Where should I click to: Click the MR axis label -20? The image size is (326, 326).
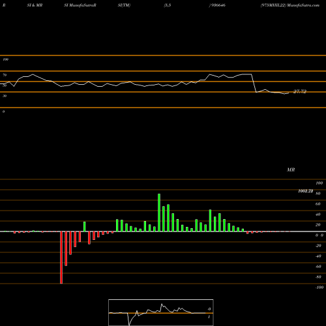pyautogui.click(x=318, y=246)
